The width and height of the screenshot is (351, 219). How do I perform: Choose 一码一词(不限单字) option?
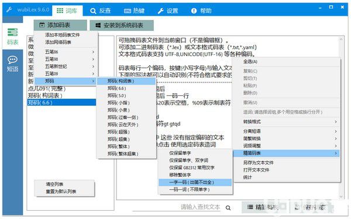tap(195, 190)
